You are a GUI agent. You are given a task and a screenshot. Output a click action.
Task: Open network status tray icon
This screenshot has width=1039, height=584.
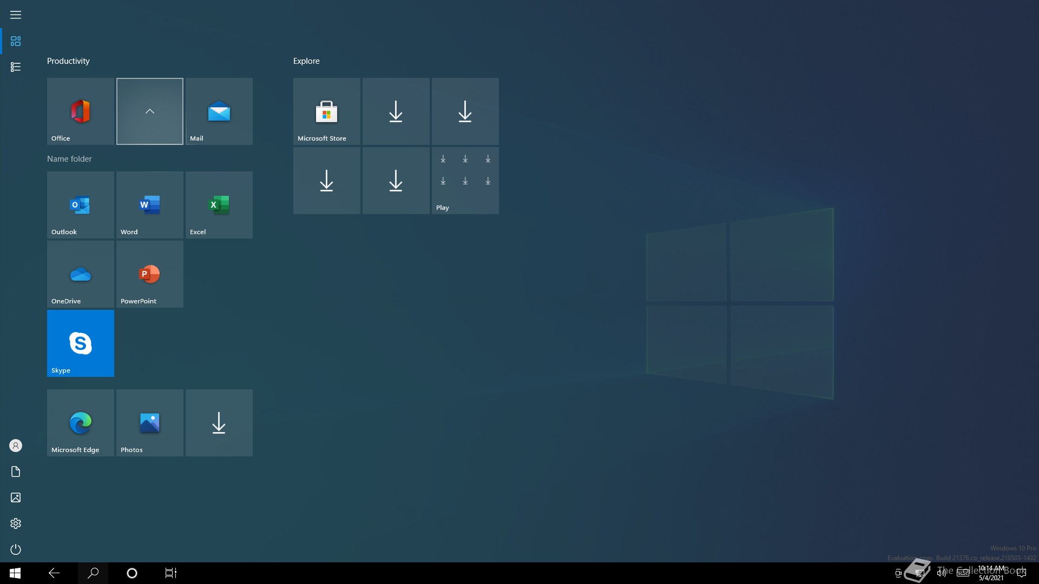920,573
